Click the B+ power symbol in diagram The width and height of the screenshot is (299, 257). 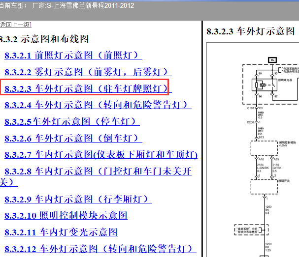tap(272, 60)
